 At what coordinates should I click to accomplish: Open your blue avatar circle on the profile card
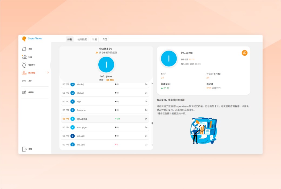[x=169, y=58]
